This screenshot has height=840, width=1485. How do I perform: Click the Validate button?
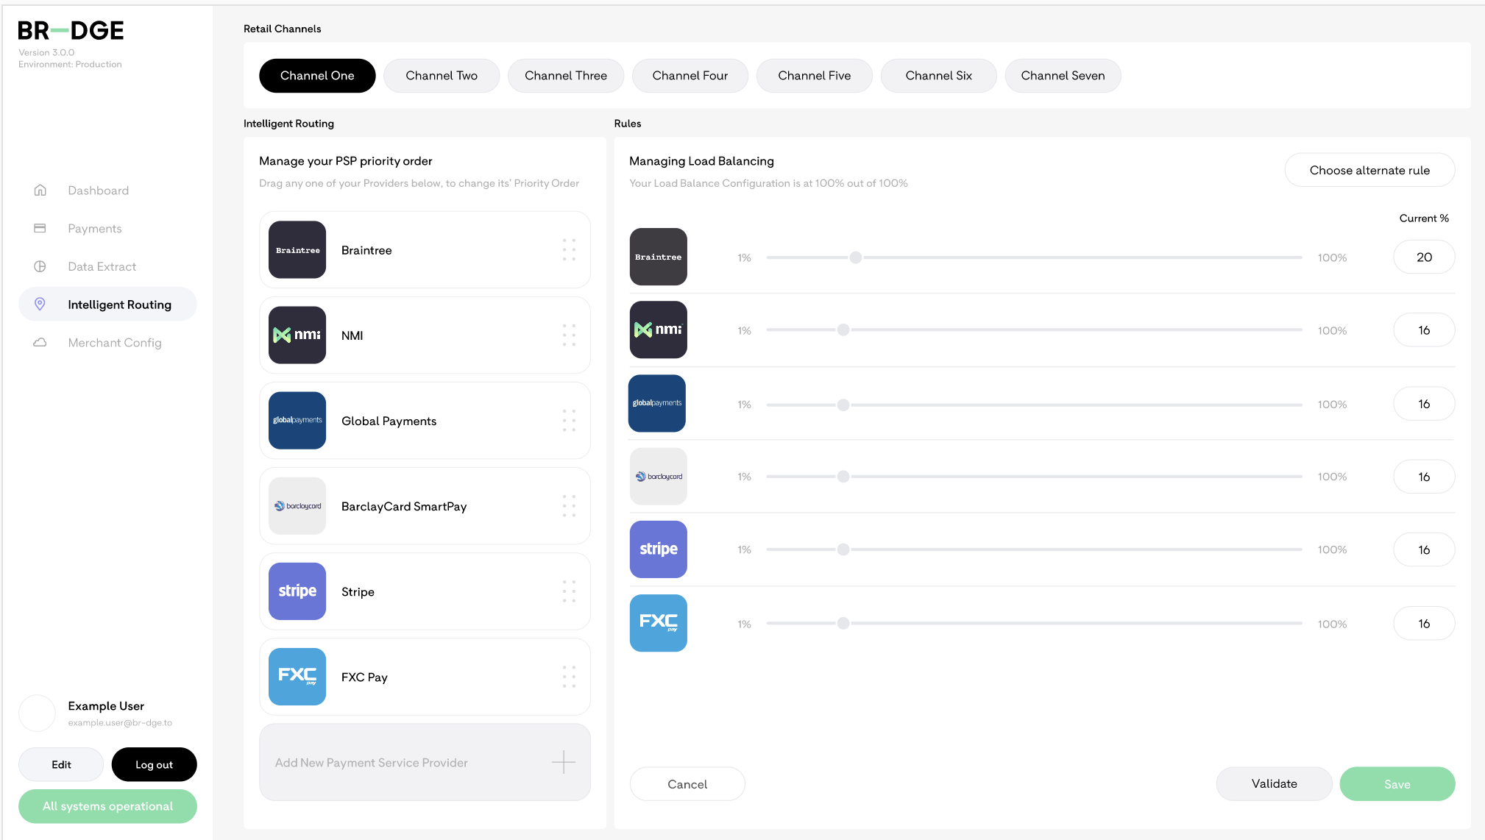1275,784
